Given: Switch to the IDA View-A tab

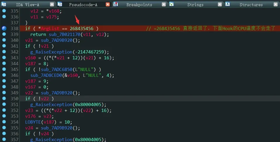Looking at the screenshot, I should tap(27, 5).
